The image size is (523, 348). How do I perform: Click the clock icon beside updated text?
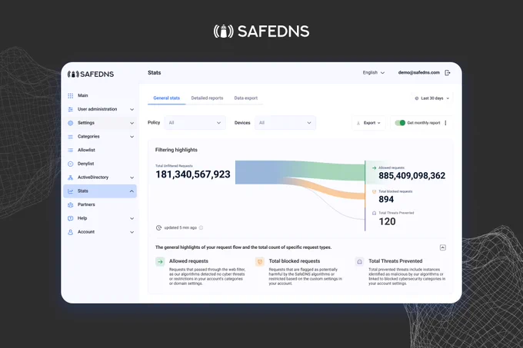[158, 228]
